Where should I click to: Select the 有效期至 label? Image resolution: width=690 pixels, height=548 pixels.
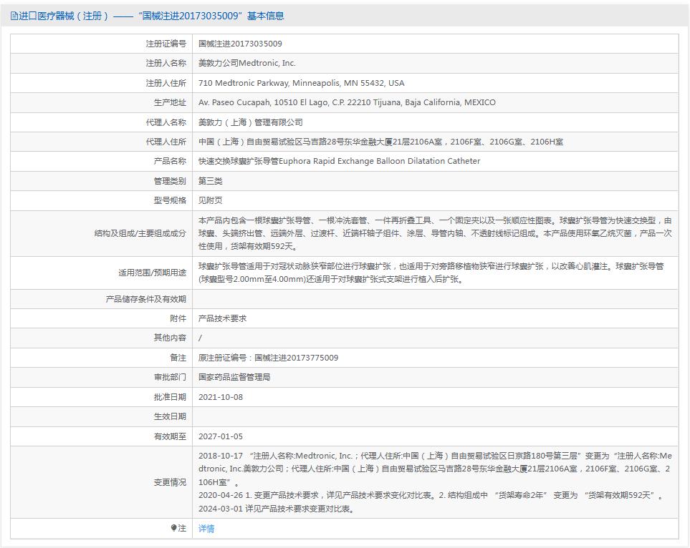click(170, 436)
